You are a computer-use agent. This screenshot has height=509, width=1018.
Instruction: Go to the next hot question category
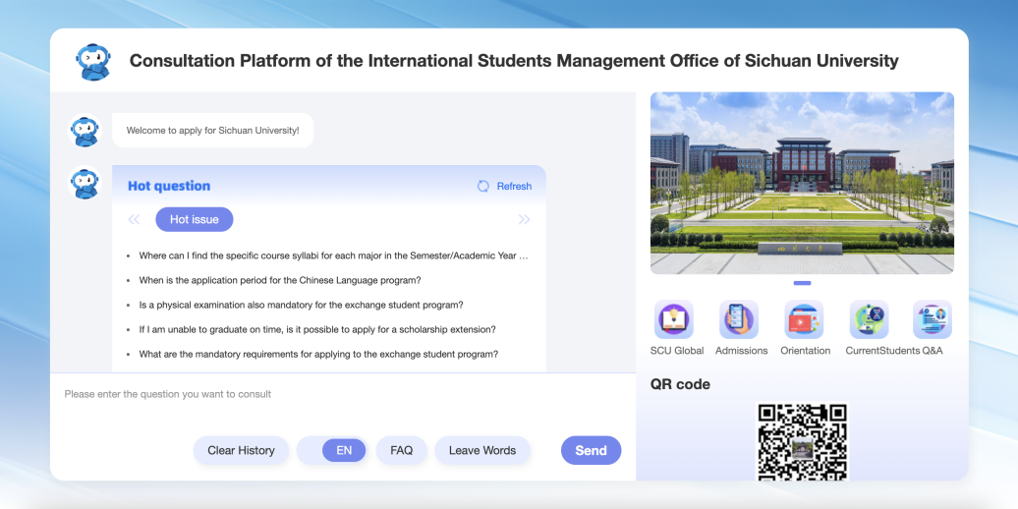tap(524, 219)
